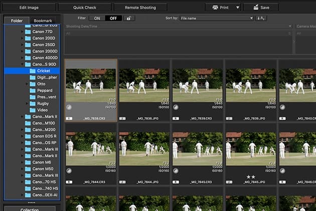
Task: Open Remote Shooting
Action: (140, 8)
